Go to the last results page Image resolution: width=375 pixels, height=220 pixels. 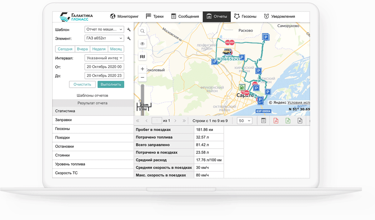(184, 121)
